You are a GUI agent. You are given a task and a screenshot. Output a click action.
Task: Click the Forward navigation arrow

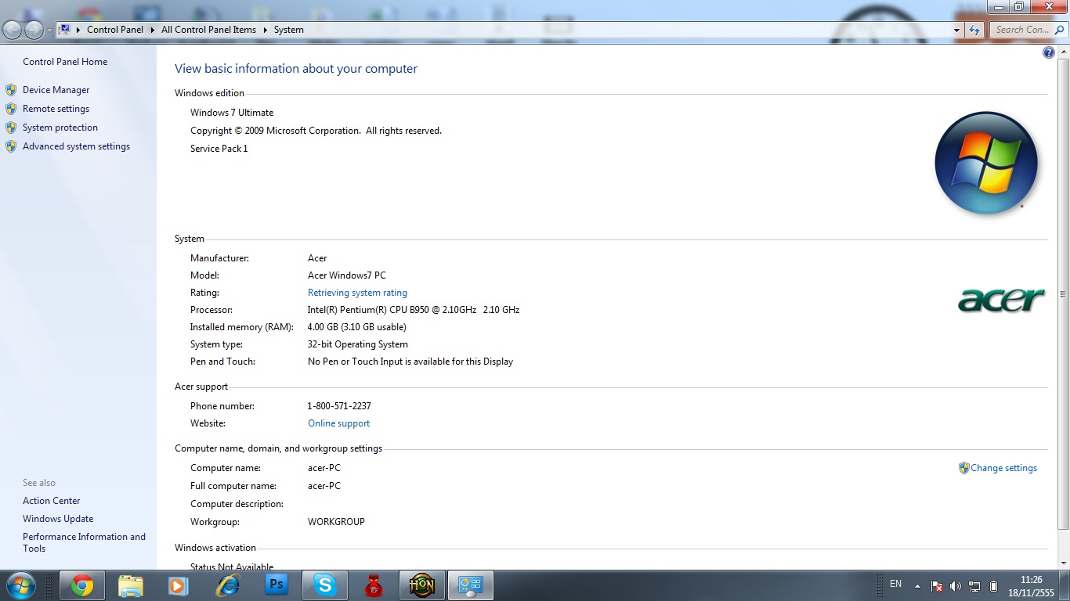(34, 30)
